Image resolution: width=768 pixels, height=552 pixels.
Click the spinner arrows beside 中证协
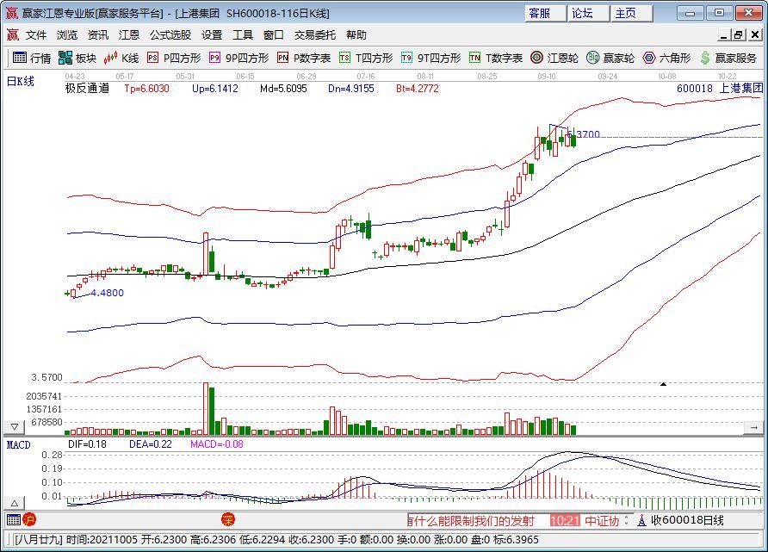pyautogui.click(x=626, y=520)
